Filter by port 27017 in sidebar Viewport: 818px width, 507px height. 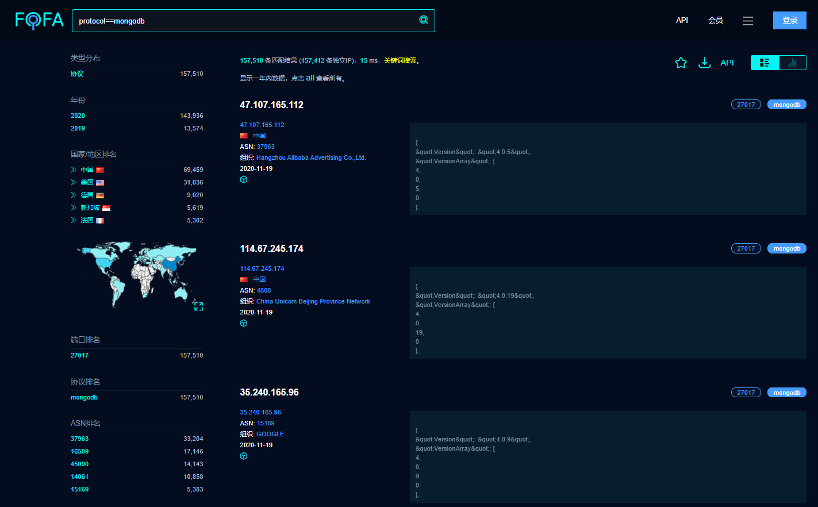click(79, 355)
